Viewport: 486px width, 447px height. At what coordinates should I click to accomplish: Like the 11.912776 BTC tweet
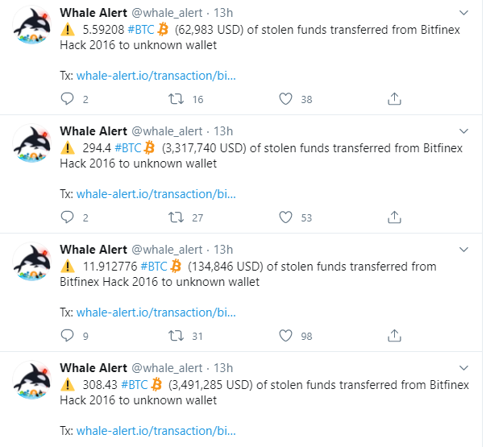[285, 335]
